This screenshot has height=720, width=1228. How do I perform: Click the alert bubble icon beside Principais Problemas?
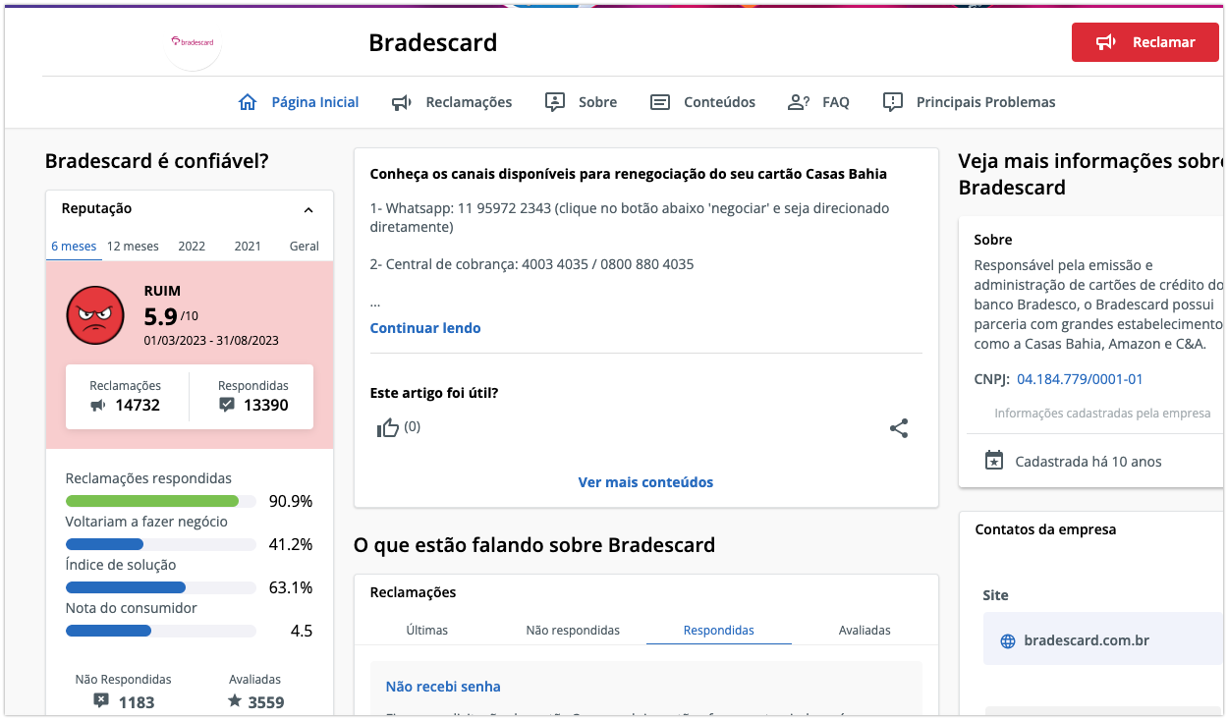(893, 102)
